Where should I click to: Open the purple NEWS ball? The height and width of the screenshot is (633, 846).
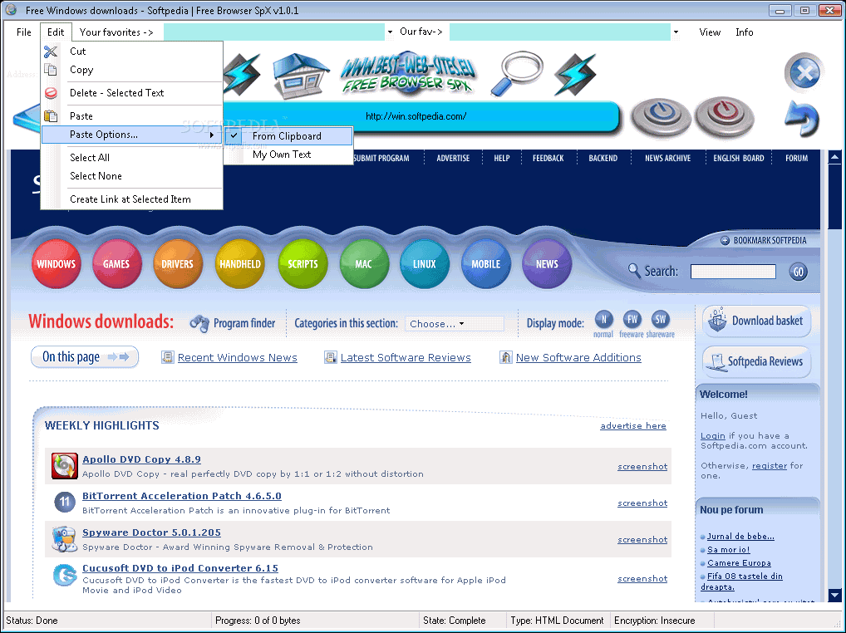[x=547, y=263]
